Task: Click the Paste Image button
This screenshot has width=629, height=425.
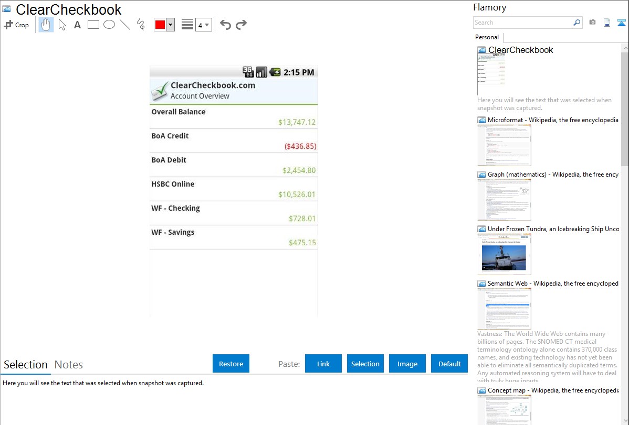Action: pos(407,364)
